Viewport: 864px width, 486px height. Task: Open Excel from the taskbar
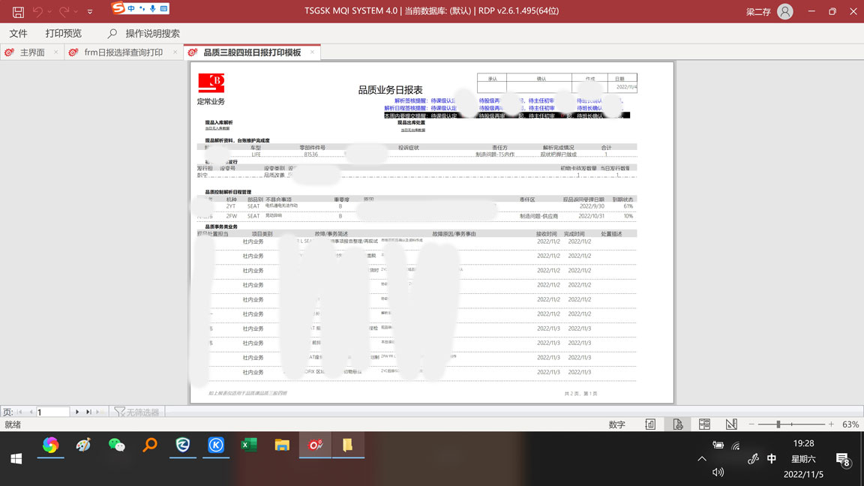[x=249, y=445]
